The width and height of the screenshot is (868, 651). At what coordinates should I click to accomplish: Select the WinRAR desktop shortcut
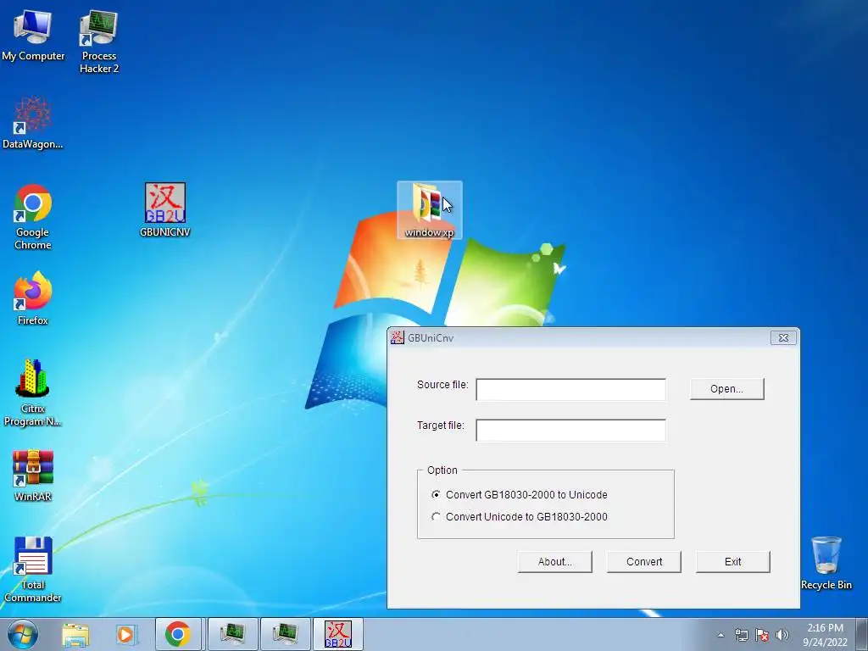tap(33, 475)
